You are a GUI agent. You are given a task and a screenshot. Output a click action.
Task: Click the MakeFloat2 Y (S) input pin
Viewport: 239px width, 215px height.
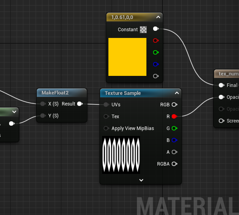pos(43,116)
